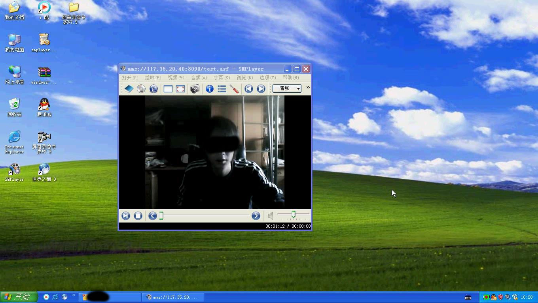Viewport: 538px width, 303px height.
Task: Open the 选项(T) menu
Action: [267, 78]
